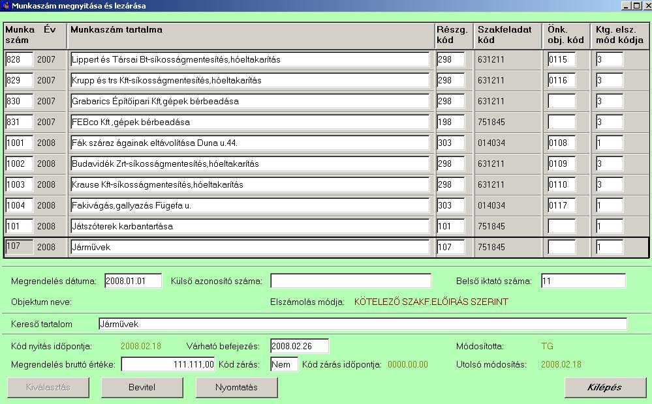Click the Belső iktató száma field
This screenshot has height=404, width=652.
click(583, 281)
